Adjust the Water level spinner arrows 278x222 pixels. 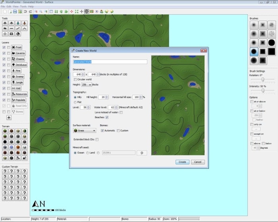pyautogui.click(x=116, y=107)
